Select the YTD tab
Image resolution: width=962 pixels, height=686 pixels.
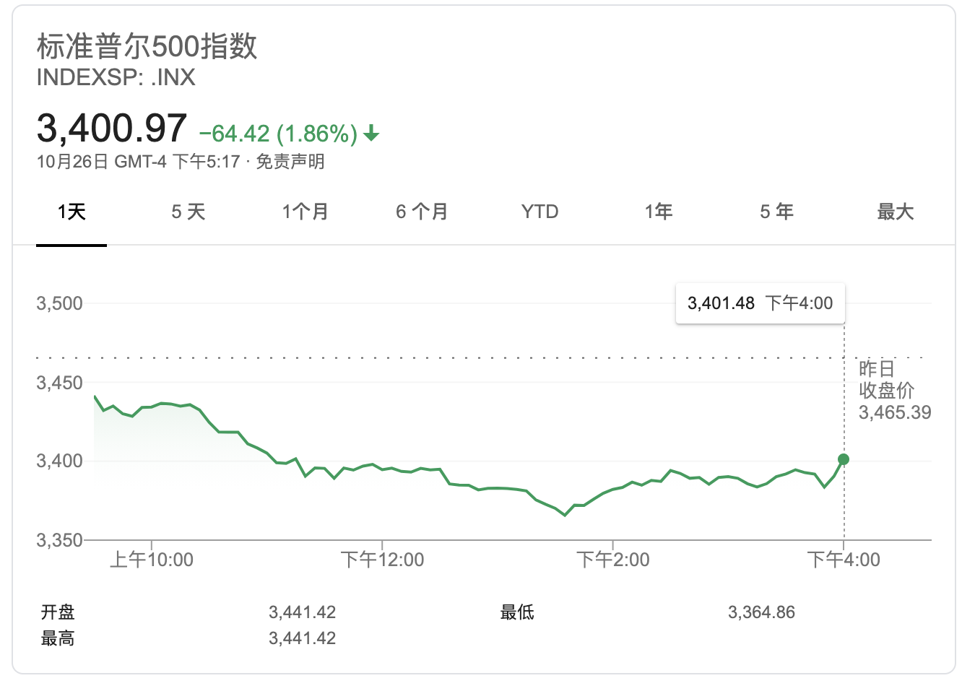click(540, 212)
